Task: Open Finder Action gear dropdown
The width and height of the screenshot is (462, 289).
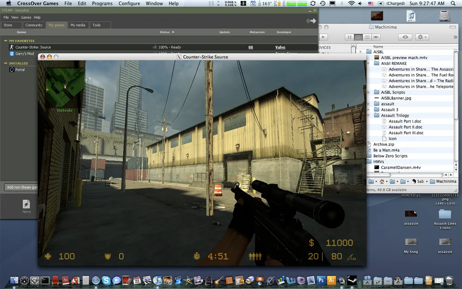Action: pyautogui.click(x=422, y=37)
